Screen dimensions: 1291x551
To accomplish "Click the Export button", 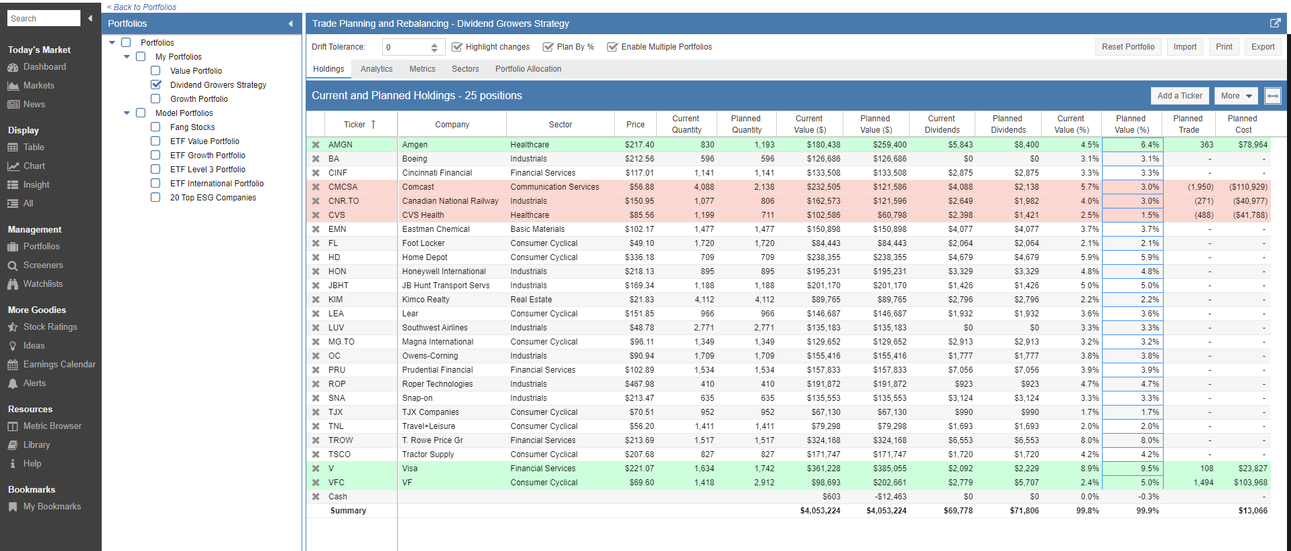I will [x=1263, y=47].
